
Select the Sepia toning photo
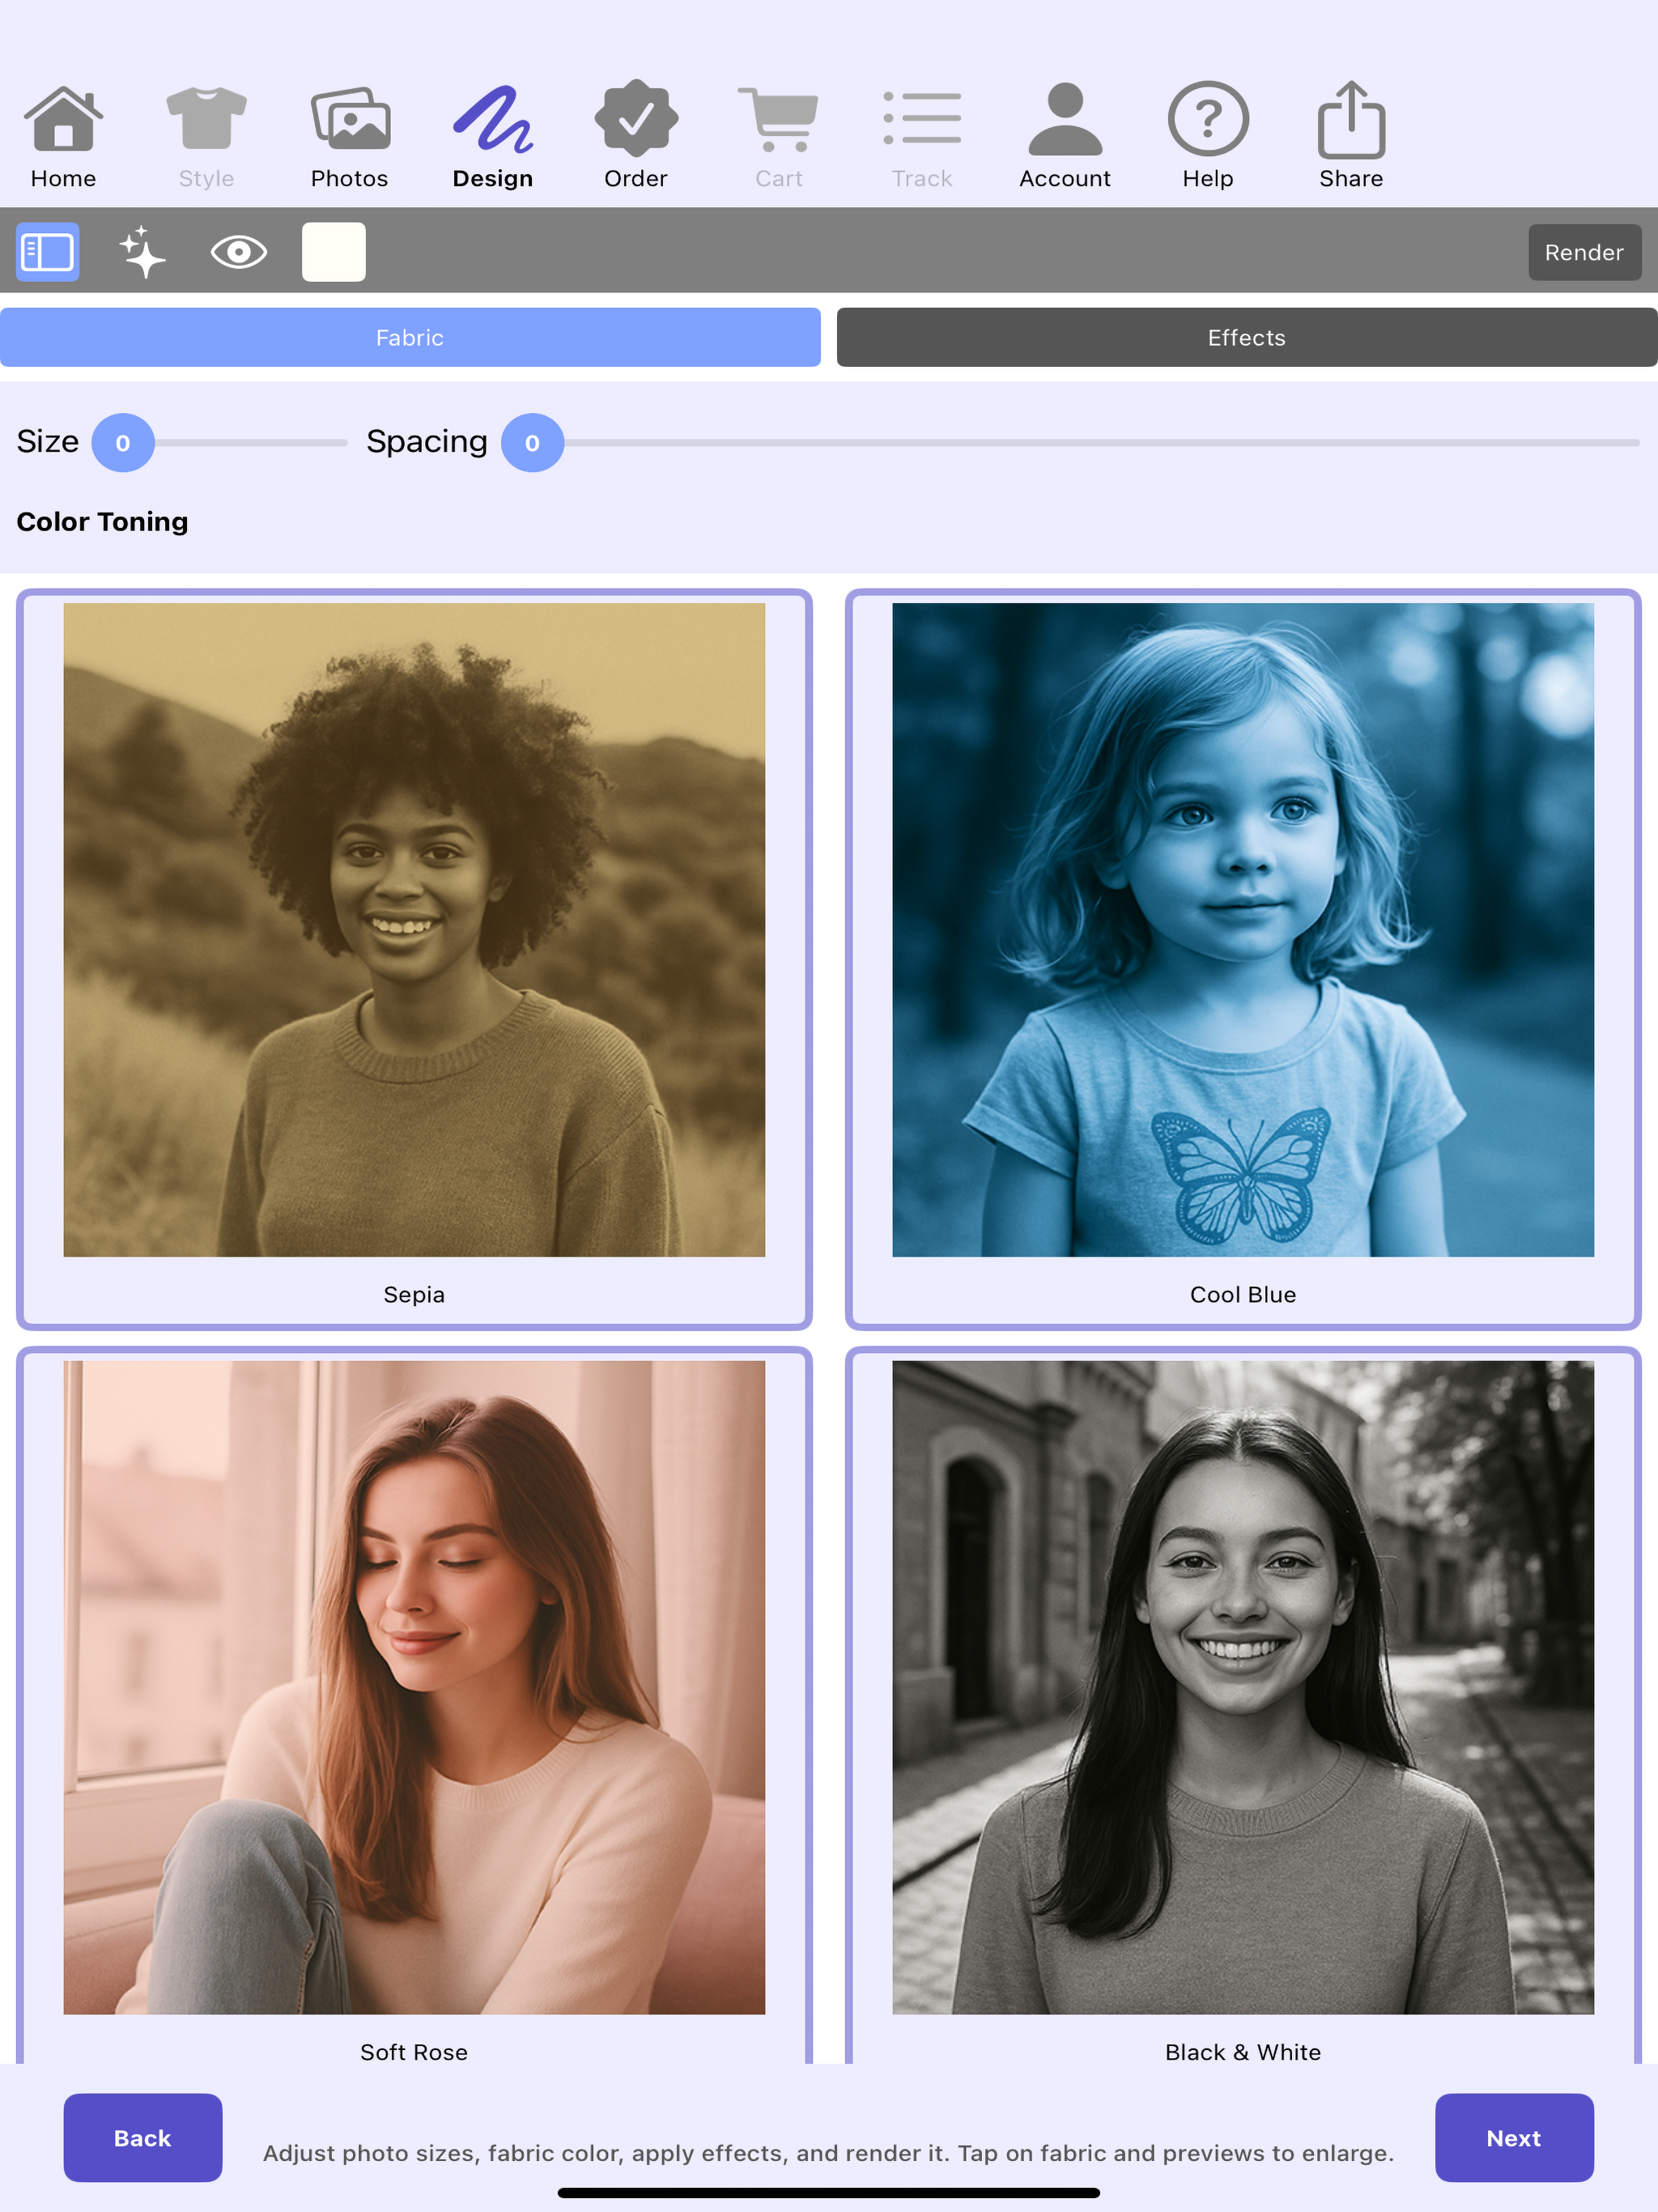click(414, 930)
